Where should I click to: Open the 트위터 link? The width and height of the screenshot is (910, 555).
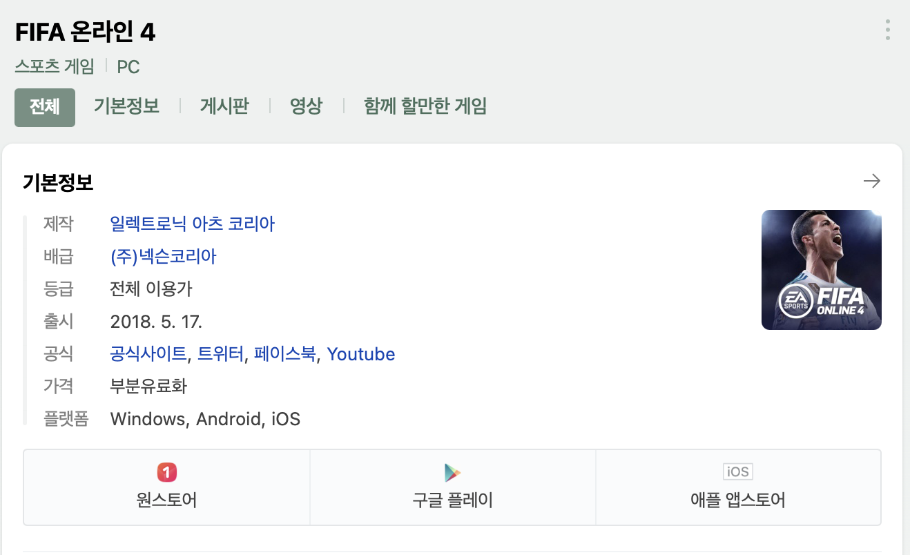pos(221,354)
